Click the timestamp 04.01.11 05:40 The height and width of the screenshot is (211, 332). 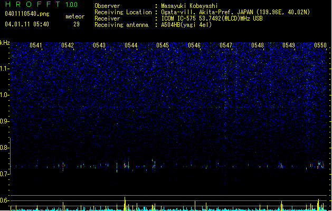coord(27,24)
